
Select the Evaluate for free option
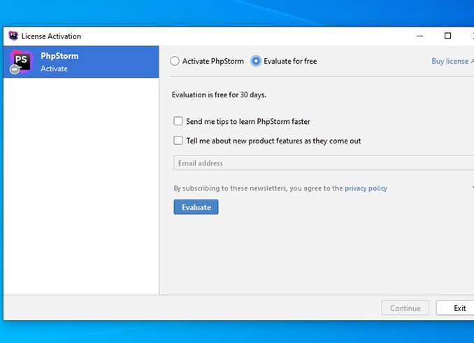click(256, 61)
